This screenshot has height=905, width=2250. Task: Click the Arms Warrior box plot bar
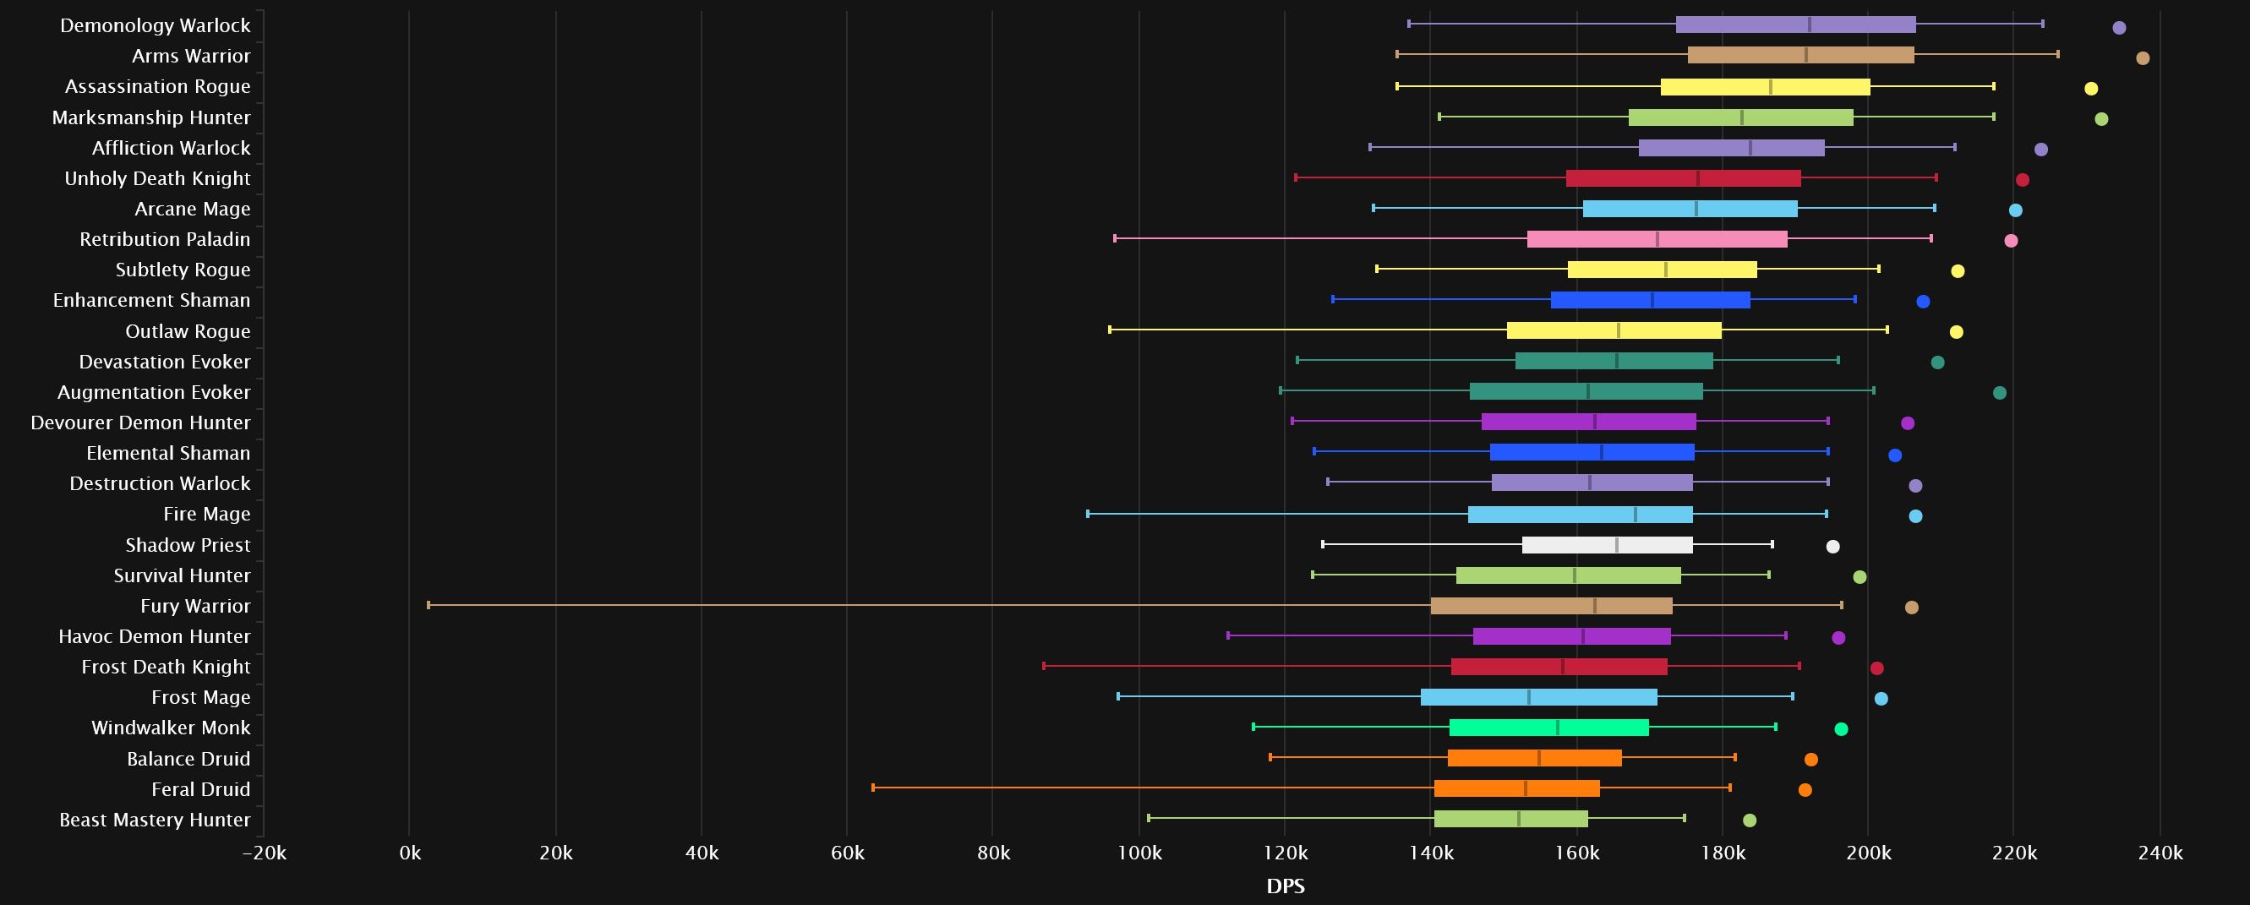1801,55
